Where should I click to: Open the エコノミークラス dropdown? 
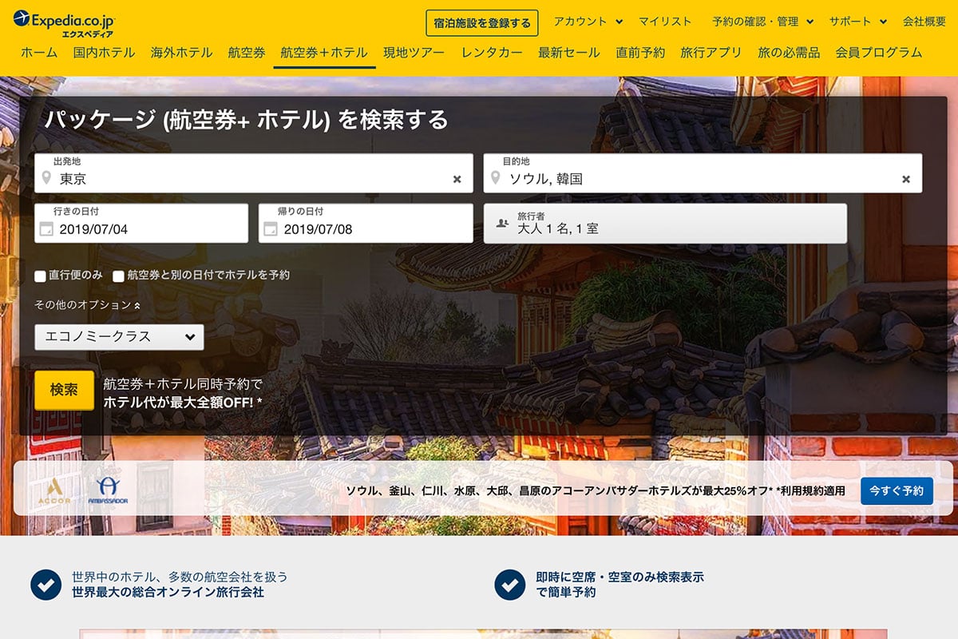[119, 337]
